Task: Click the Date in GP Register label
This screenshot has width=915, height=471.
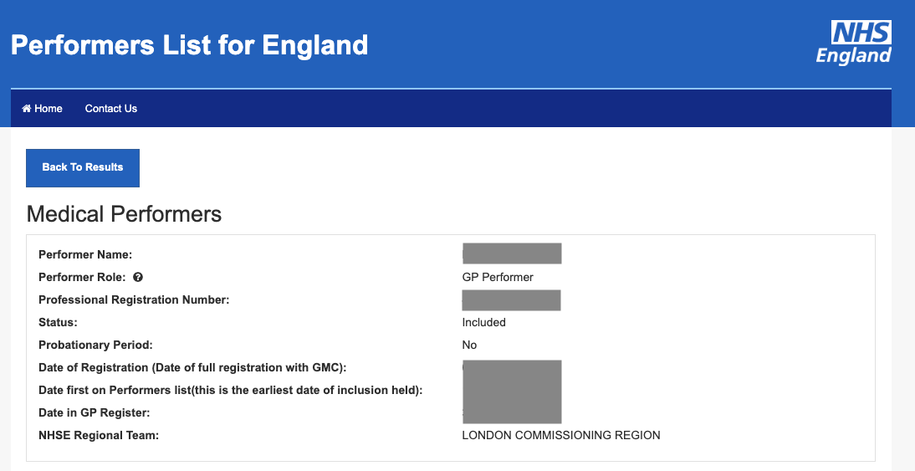Action: [x=94, y=412]
